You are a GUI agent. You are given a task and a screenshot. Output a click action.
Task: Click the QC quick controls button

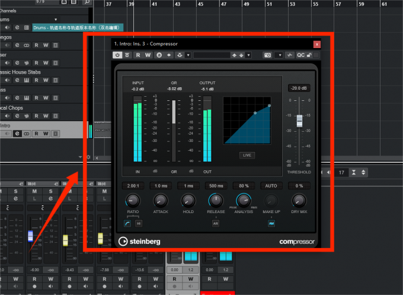300,55
